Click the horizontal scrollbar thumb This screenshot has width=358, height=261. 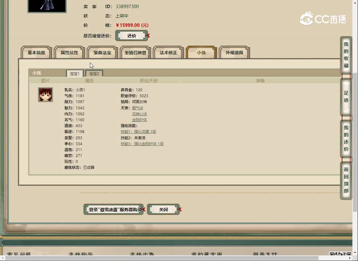[x=162, y=258]
